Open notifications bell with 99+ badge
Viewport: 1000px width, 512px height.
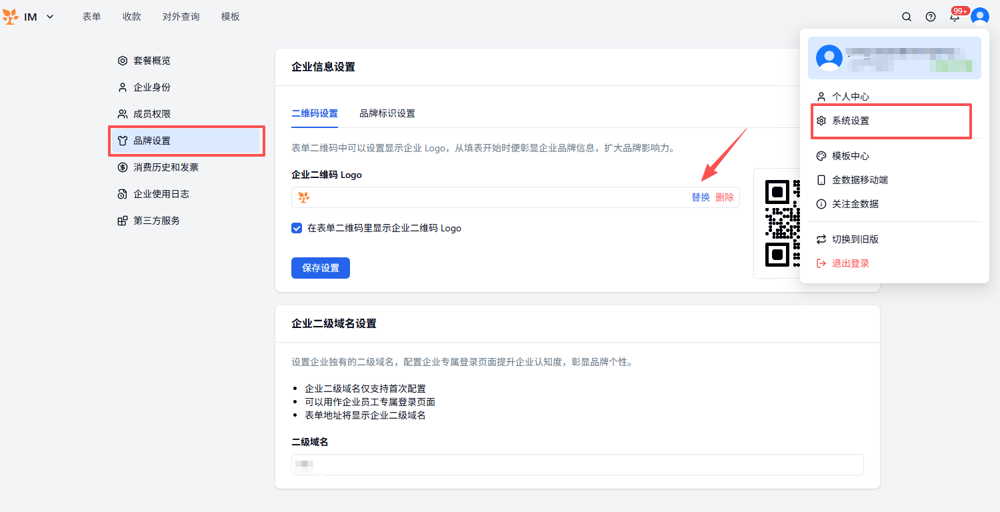pos(955,17)
